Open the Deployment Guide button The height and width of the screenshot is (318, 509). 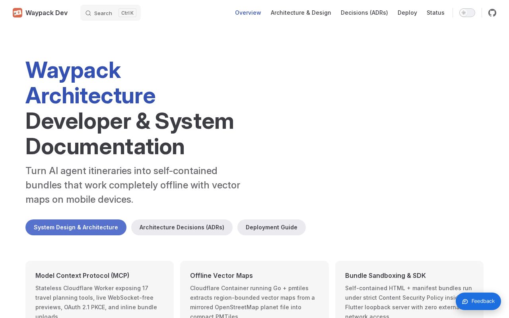pos(272,227)
